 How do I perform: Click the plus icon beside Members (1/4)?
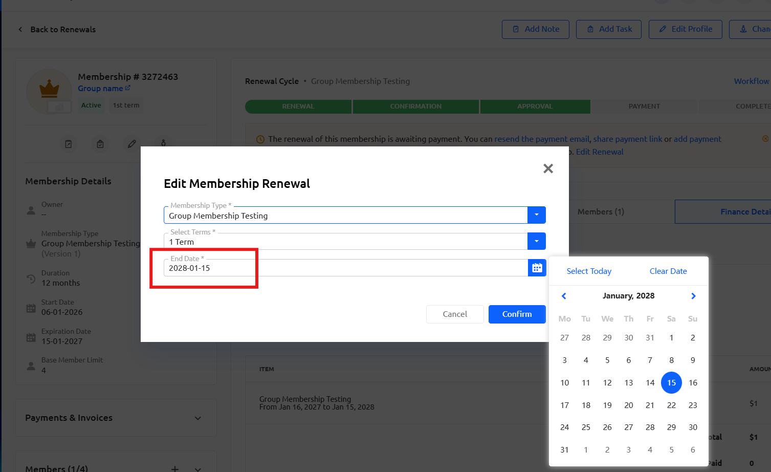pos(175,468)
